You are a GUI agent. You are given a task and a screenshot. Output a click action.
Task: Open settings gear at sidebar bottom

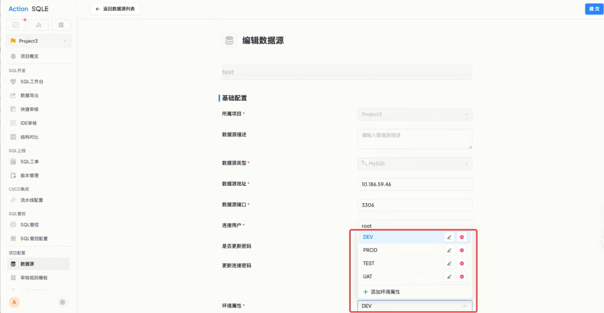(x=63, y=302)
